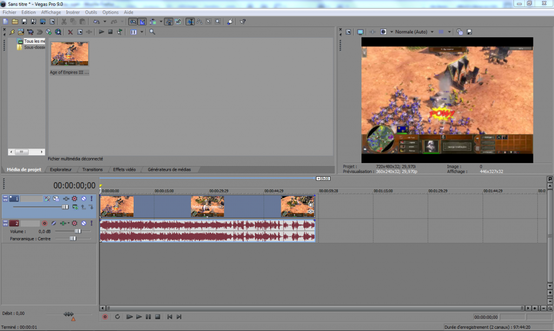Open the auto ripple mode dropdown
Image resolution: width=554 pixels, height=331 pixels.
(x=161, y=22)
